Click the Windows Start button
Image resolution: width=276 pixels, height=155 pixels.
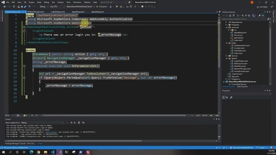[3, 152]
